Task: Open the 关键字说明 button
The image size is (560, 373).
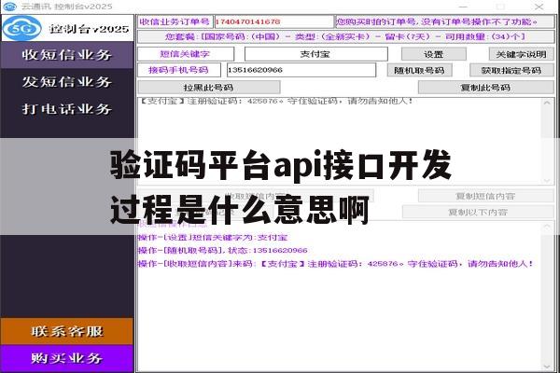Action: [521, 54]
